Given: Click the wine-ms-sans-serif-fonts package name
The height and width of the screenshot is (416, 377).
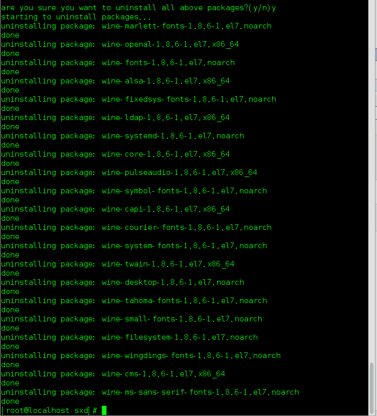Looking at the screenshot, I should point(200,392).
